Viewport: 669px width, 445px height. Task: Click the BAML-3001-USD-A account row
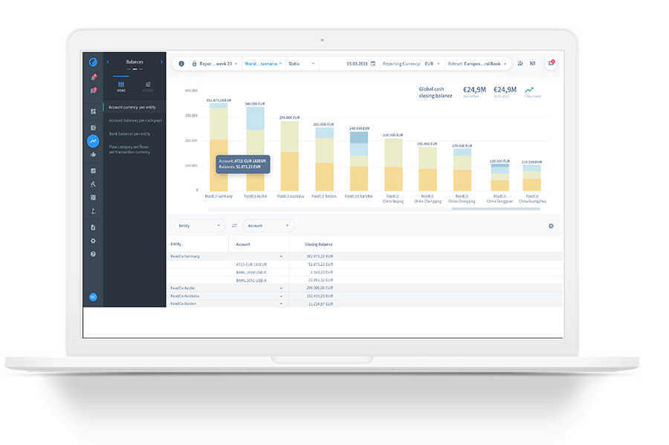365,281
